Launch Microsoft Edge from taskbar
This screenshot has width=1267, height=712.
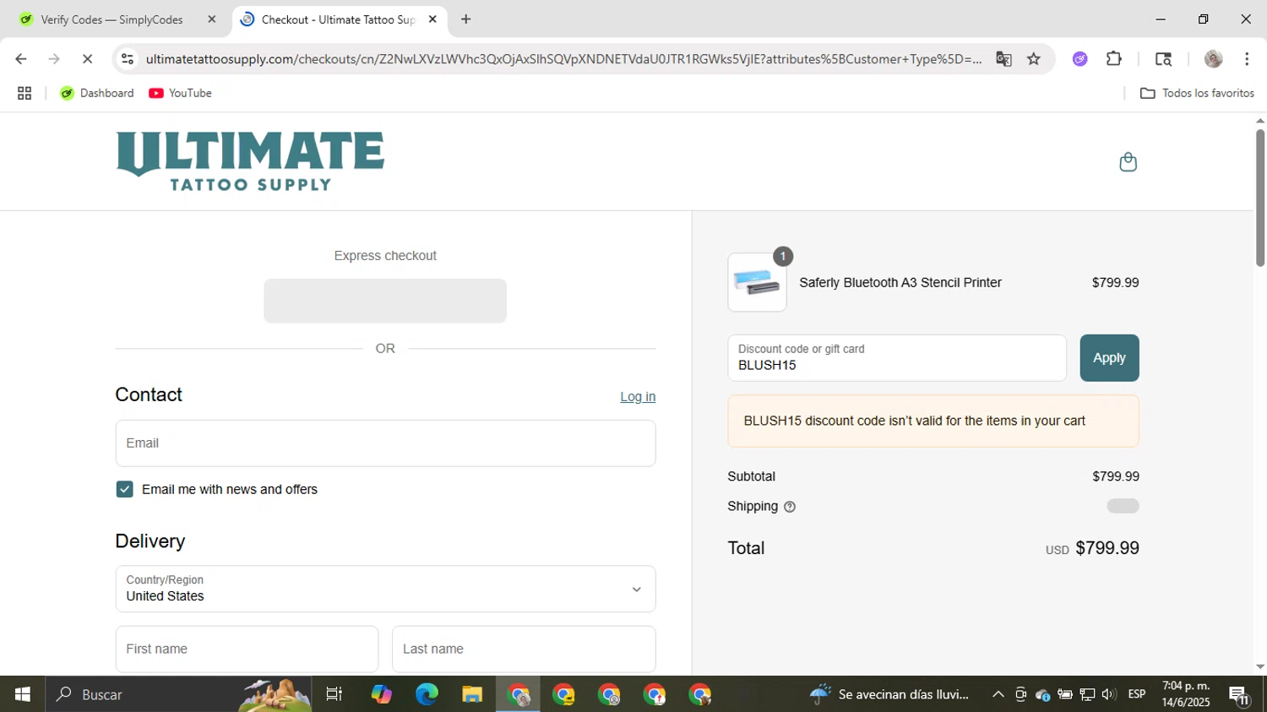point(427,694)
